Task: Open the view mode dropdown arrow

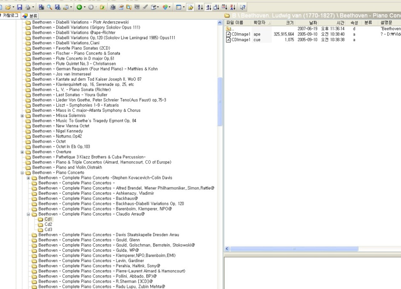Action: click(183, 7)
